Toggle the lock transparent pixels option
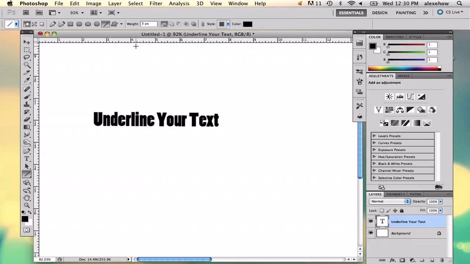 tap(381, 210)
